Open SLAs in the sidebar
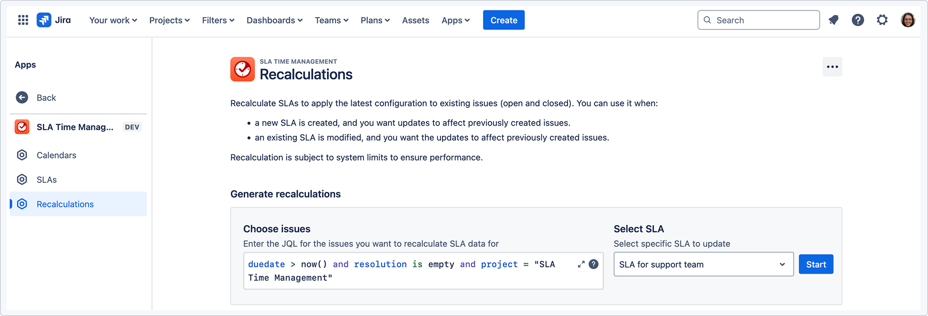 pyautogui.click(x=78, y=179)
